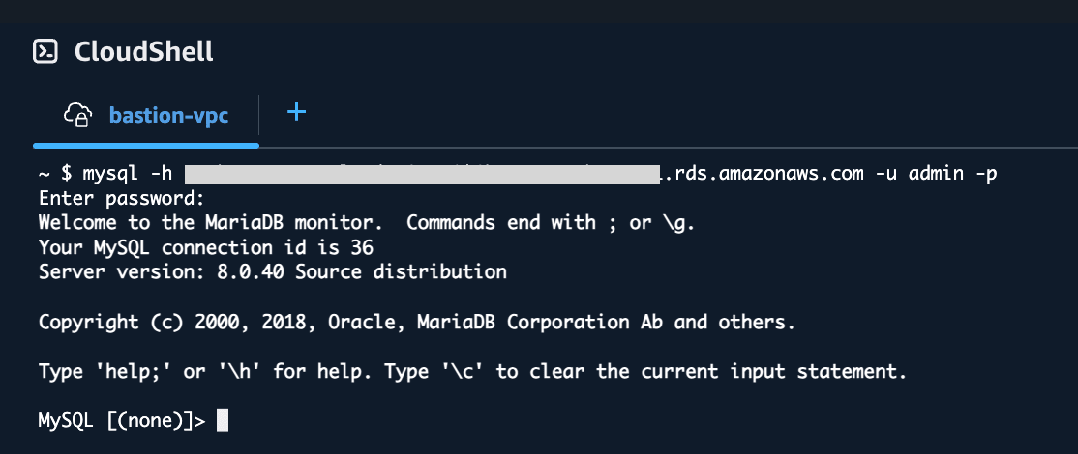Click 'Server version: 8.0.40' line

pyautogui.click(x=272, y=272)
